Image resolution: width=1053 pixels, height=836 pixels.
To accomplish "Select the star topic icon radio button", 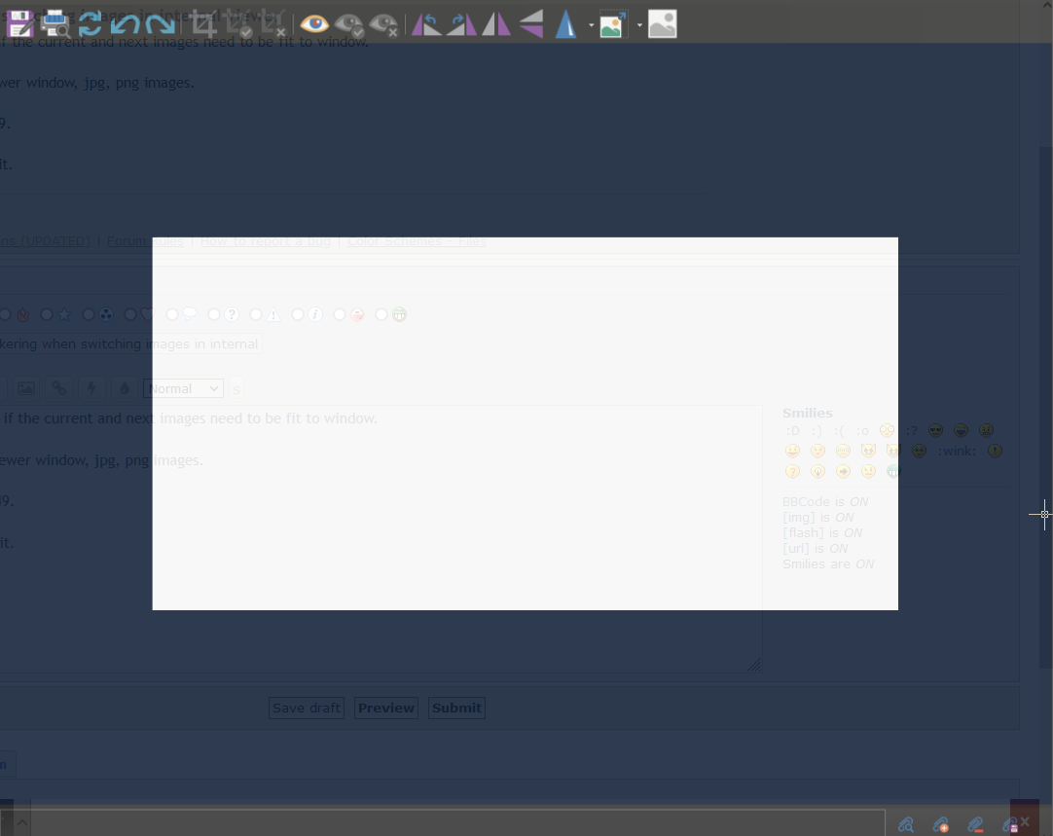I will point(47,314).
